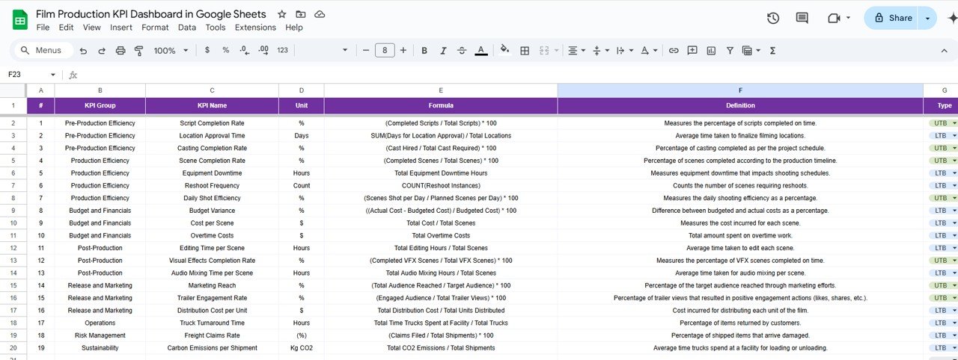
Task: Toggle strikethrough formatting
Action: click(462, 50)
